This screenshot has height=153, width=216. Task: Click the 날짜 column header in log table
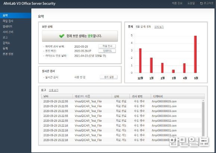tap(57, 96)
